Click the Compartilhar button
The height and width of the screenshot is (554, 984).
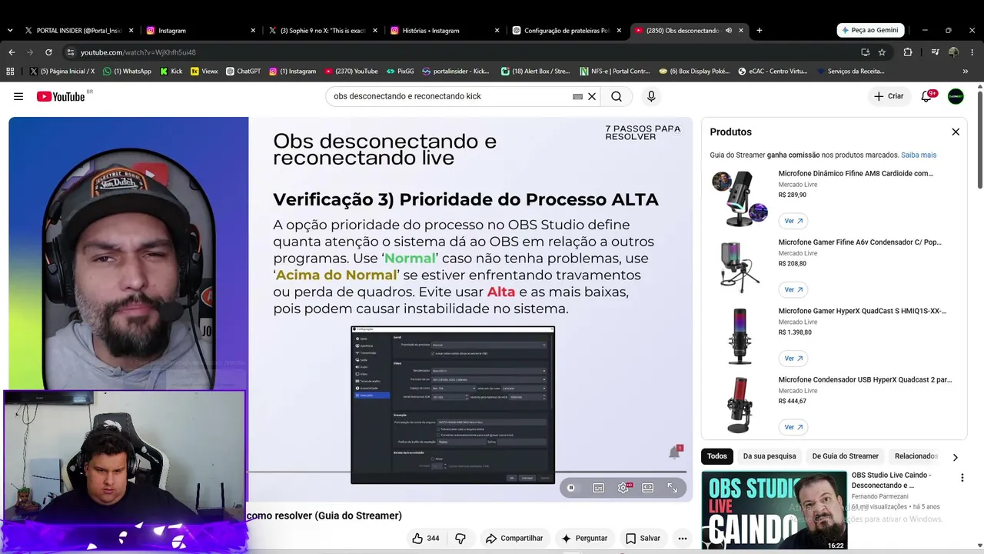(514, 539)
